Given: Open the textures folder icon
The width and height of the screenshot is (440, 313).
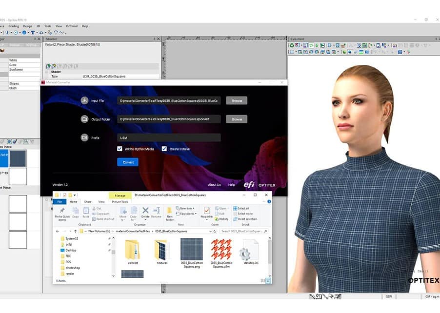Looking at the screenshot, I should (x=162, y=250).
